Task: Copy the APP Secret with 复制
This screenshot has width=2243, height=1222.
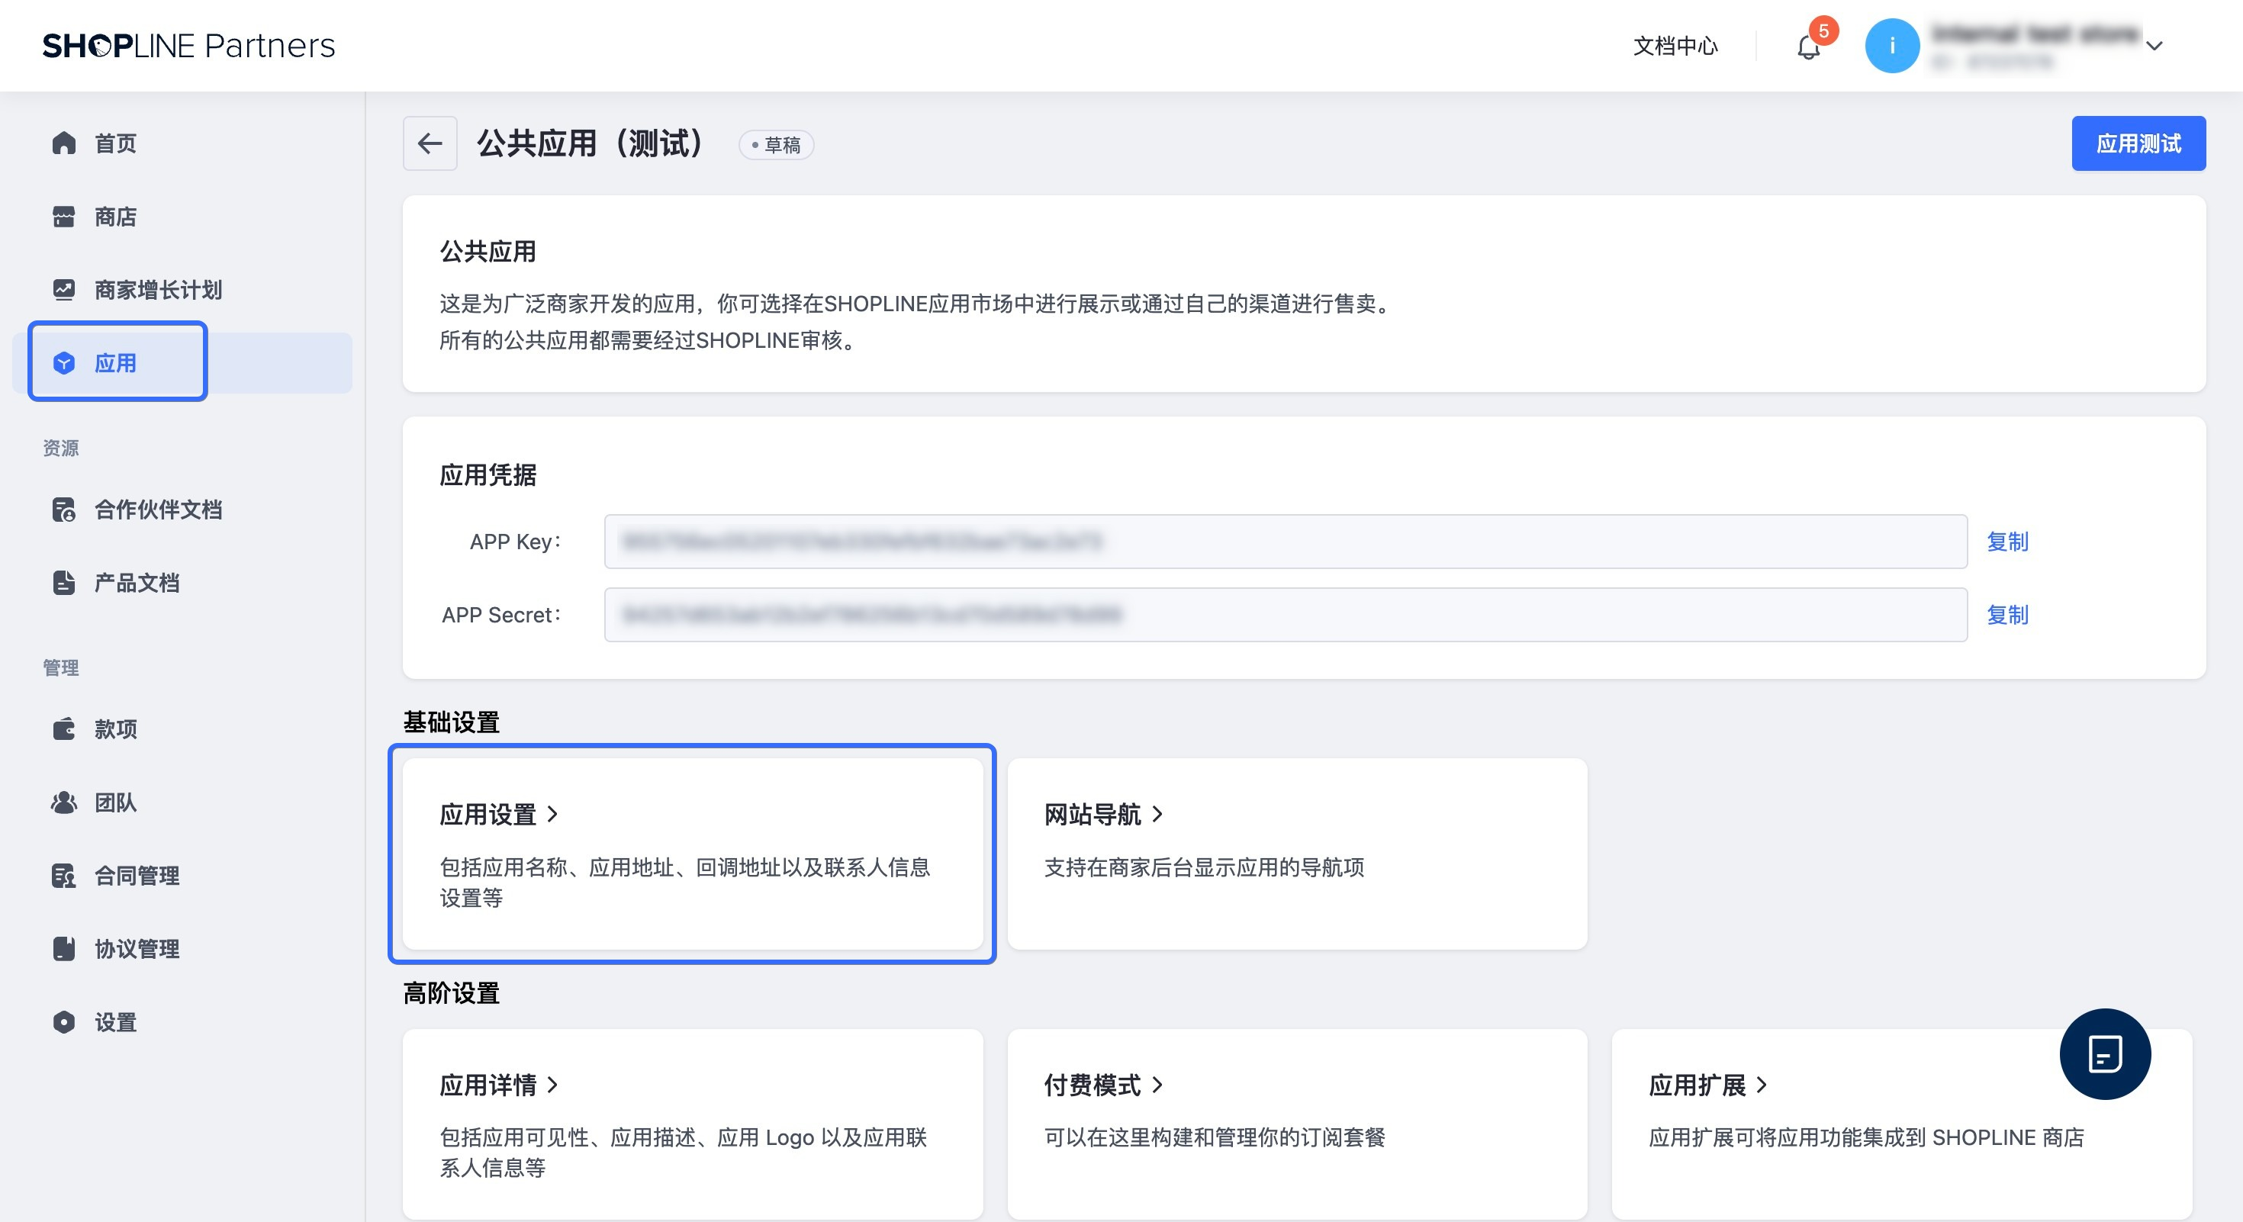Action: [x=2007, y=615]
